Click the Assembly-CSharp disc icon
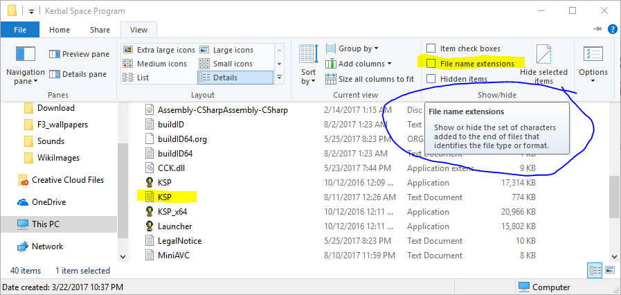This screenshot has width=621, height=295. click(x=150, y=109)
